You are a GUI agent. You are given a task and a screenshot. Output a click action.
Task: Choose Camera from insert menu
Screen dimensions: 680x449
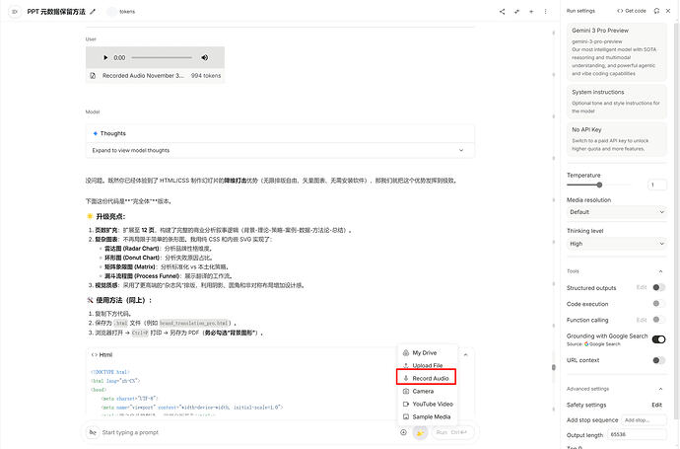[x=427, y=391]
